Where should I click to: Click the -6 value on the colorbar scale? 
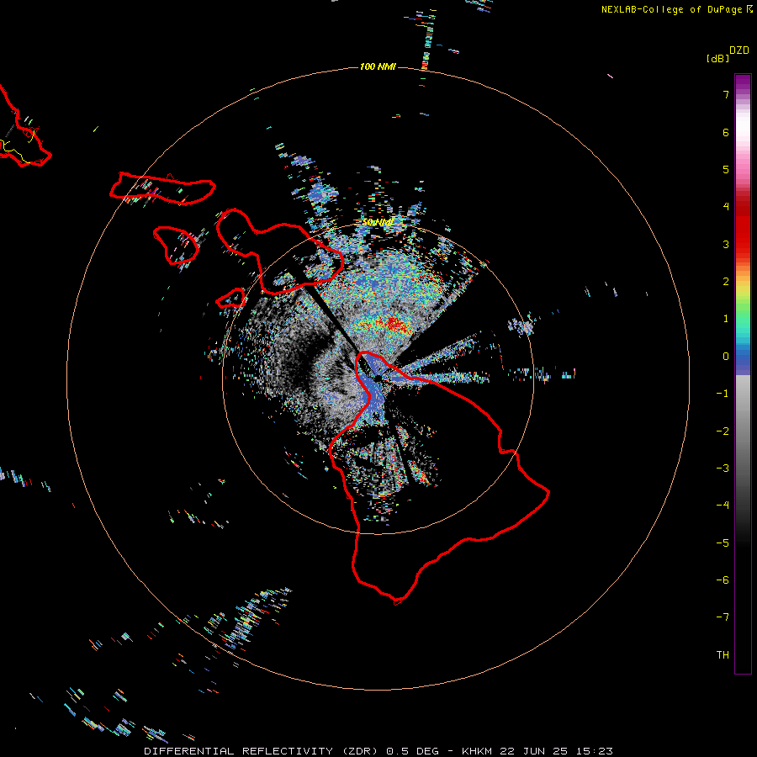(x=723, y=580)
